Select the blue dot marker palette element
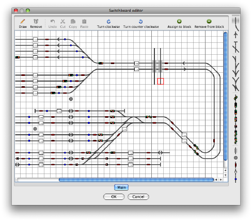 (235, 179)
